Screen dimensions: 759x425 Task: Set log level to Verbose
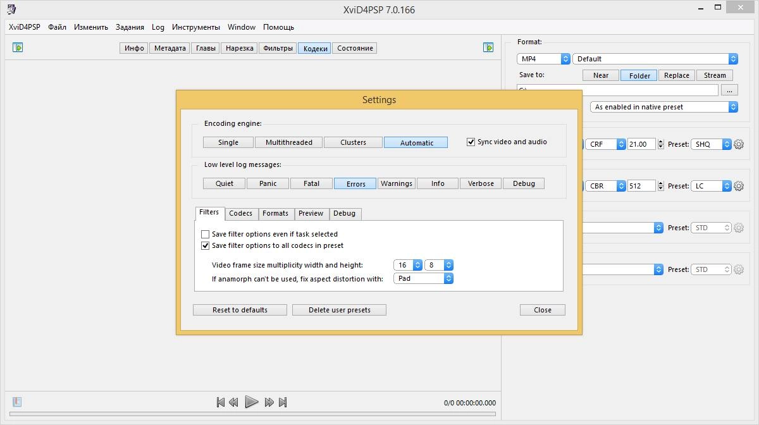481,183
